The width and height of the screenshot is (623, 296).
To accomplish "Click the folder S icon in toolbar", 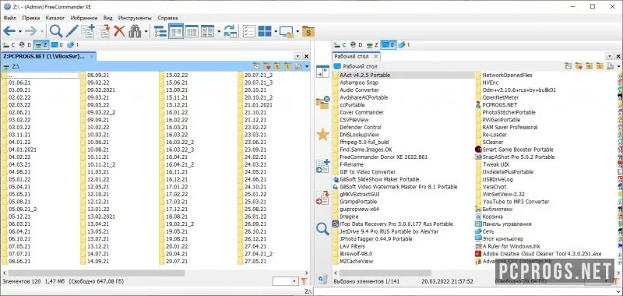I will tap(308, 31).
